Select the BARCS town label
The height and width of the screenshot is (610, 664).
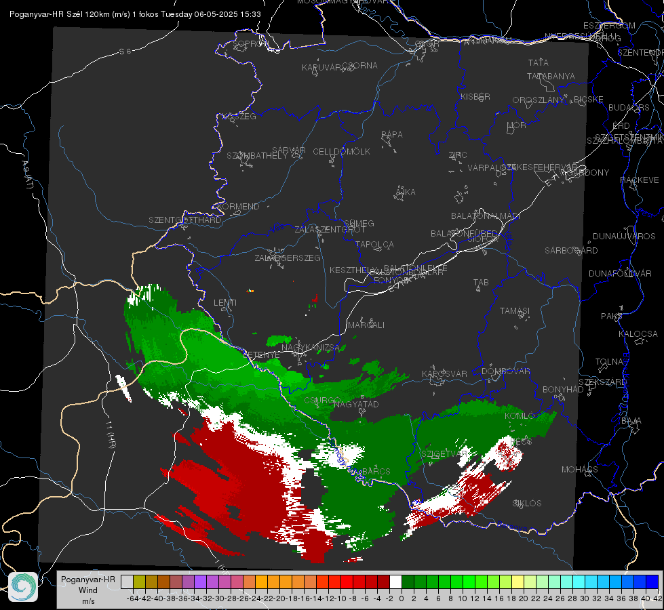376,471
